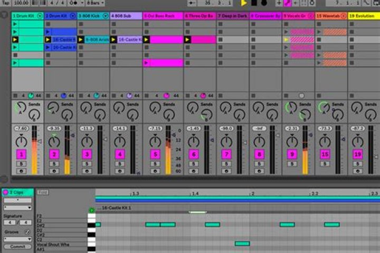Arm track 4 for recording
The height and width of the screenshot is (253, 380).
tap(120, 171)
